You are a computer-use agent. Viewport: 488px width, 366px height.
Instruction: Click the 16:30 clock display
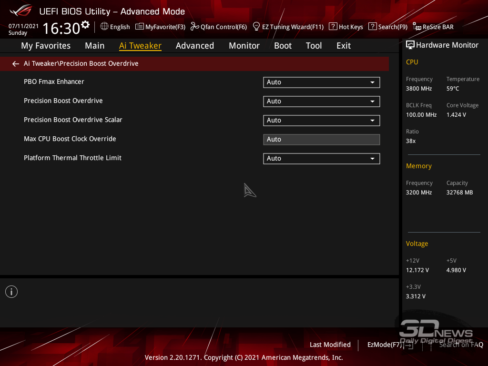point(61,28)
